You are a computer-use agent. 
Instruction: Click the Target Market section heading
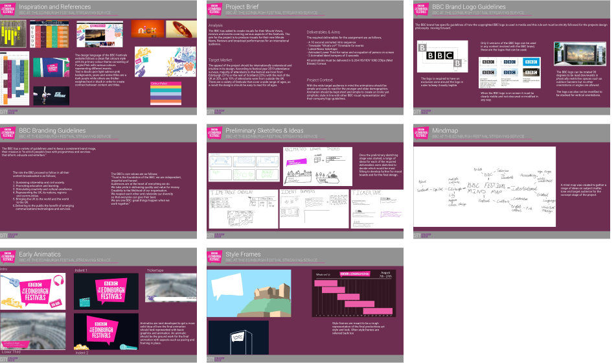click(x=220, y=60)
